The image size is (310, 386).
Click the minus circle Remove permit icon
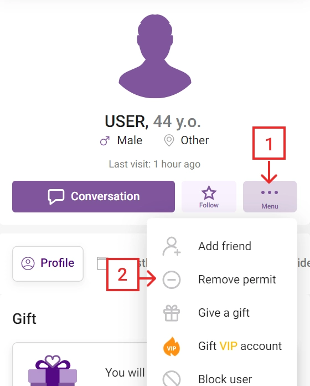pyautogui.click(x=172, y=280)
